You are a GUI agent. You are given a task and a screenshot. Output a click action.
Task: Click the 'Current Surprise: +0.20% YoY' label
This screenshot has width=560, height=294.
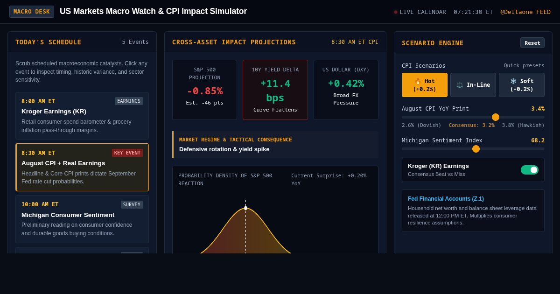[x=329, y=180]
